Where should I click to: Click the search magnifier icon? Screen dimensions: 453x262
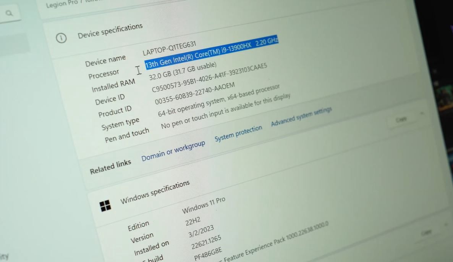tap(9, 13)
